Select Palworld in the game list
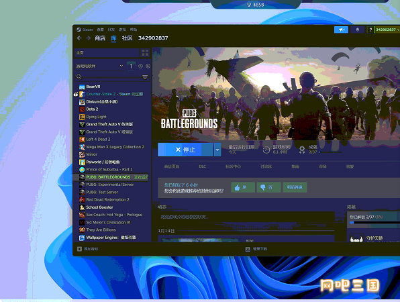The width and height of the screenshot is (400, 302). 103,162
